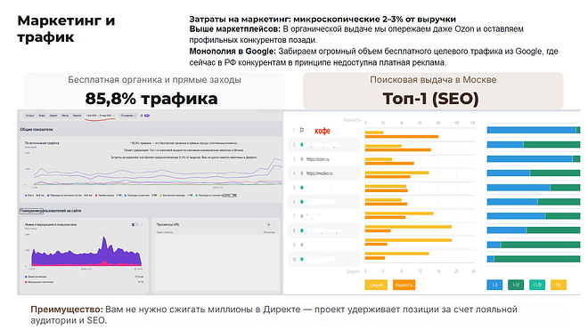Click the green status dot in row 2
Image resolution: width=588 pixels, height=330 pixels.
[302, 145]
